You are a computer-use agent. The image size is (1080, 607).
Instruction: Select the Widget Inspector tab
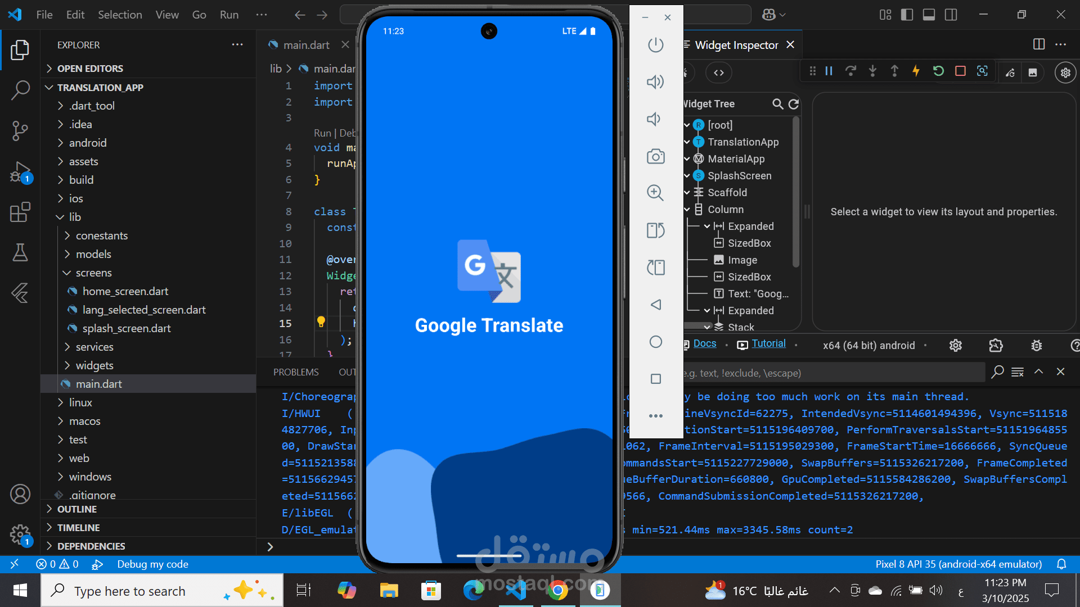point(736,45)
